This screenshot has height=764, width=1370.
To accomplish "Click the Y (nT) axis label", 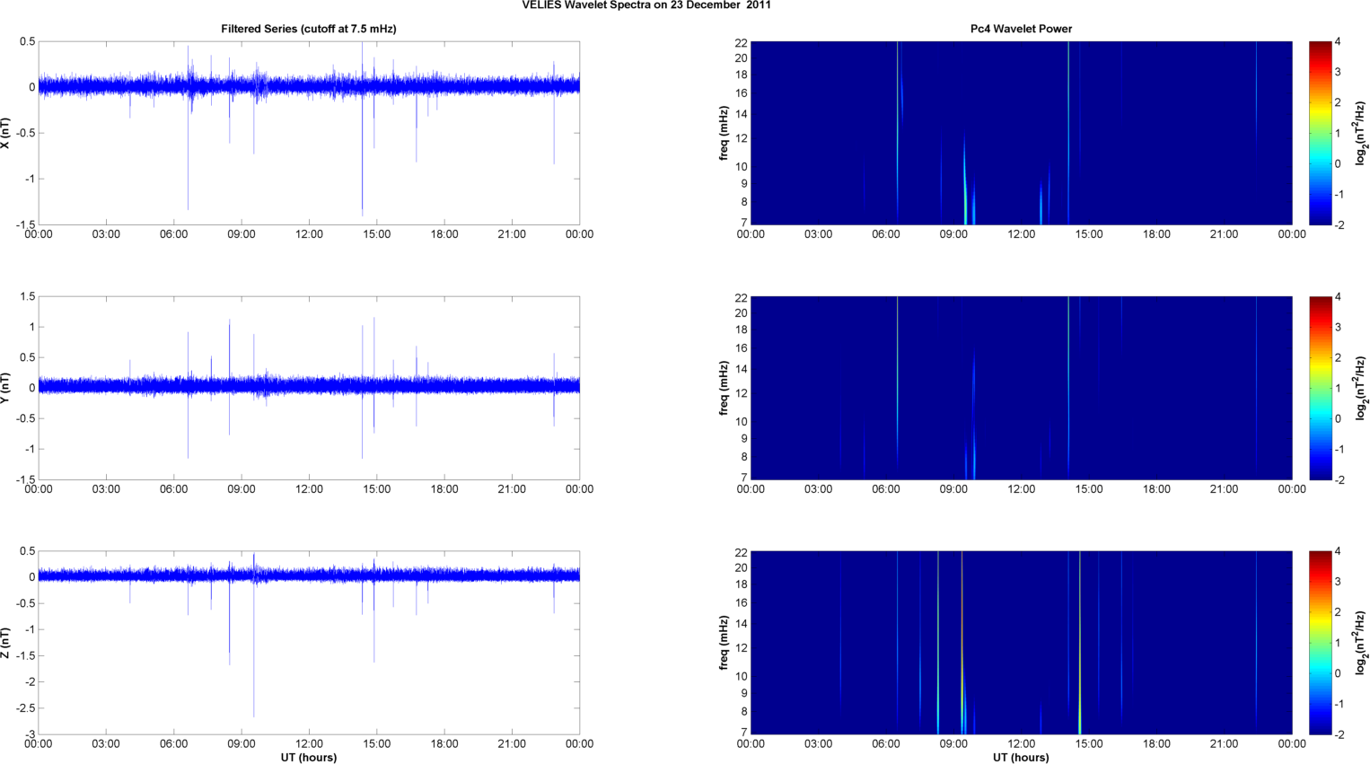I will click(x=5, y=388).
